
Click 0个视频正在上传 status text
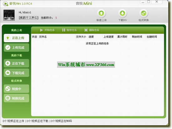pyautogui.click(x=13, y=121)
